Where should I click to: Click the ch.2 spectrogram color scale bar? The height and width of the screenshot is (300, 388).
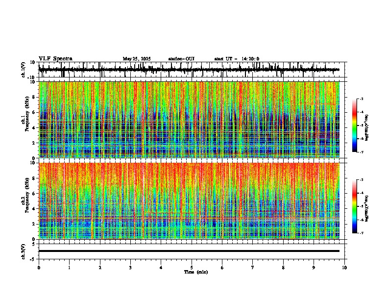point(355,206)
